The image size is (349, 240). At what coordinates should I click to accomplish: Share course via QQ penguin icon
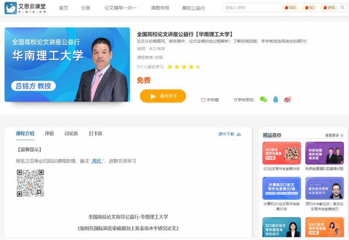276,99
